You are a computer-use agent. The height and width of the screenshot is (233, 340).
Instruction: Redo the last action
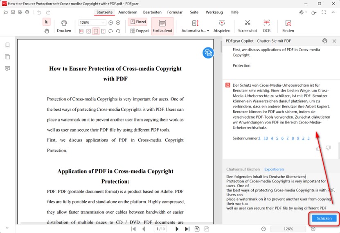tap(48, 12)
